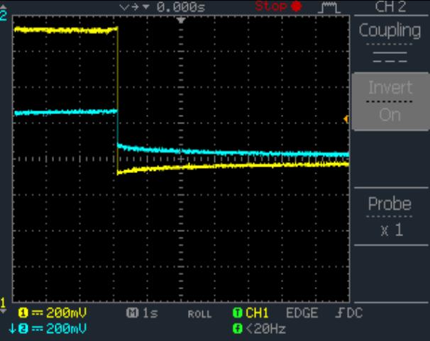Image resolution: width=430 pixels, height=341 pixels.
Task: Click the channel 1 200mV scale value
Action: click(66, 313)
